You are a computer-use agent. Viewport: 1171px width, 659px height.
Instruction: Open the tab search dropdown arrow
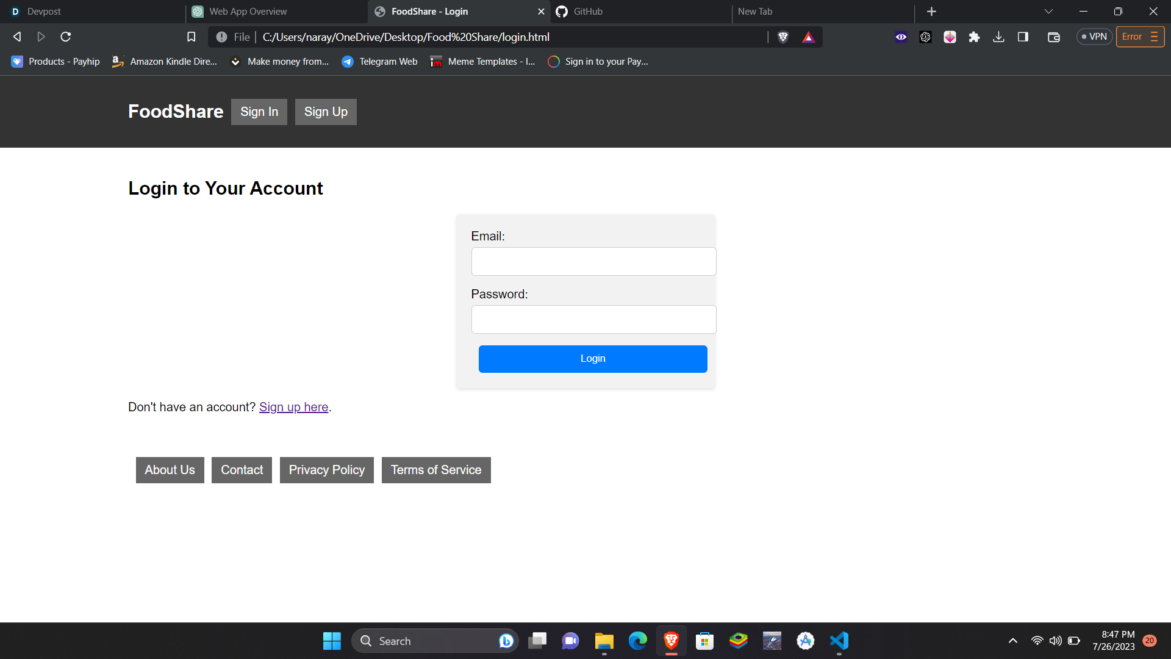pos(1048,11)
